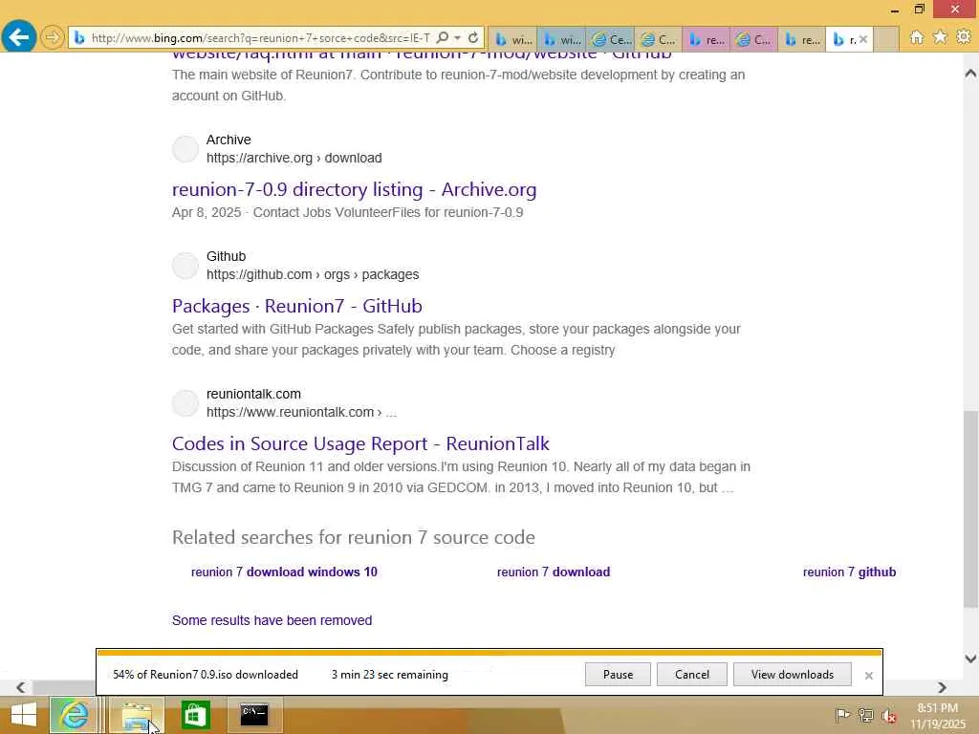Open the Tools gear menu
The image size is (979, 734).
click(964, 37)
